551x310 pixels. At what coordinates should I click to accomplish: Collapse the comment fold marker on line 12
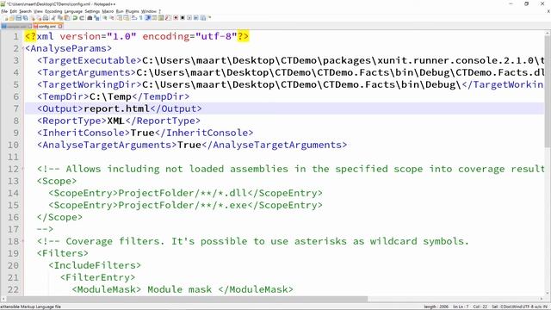pyautogui.click(x=23, y=169)
